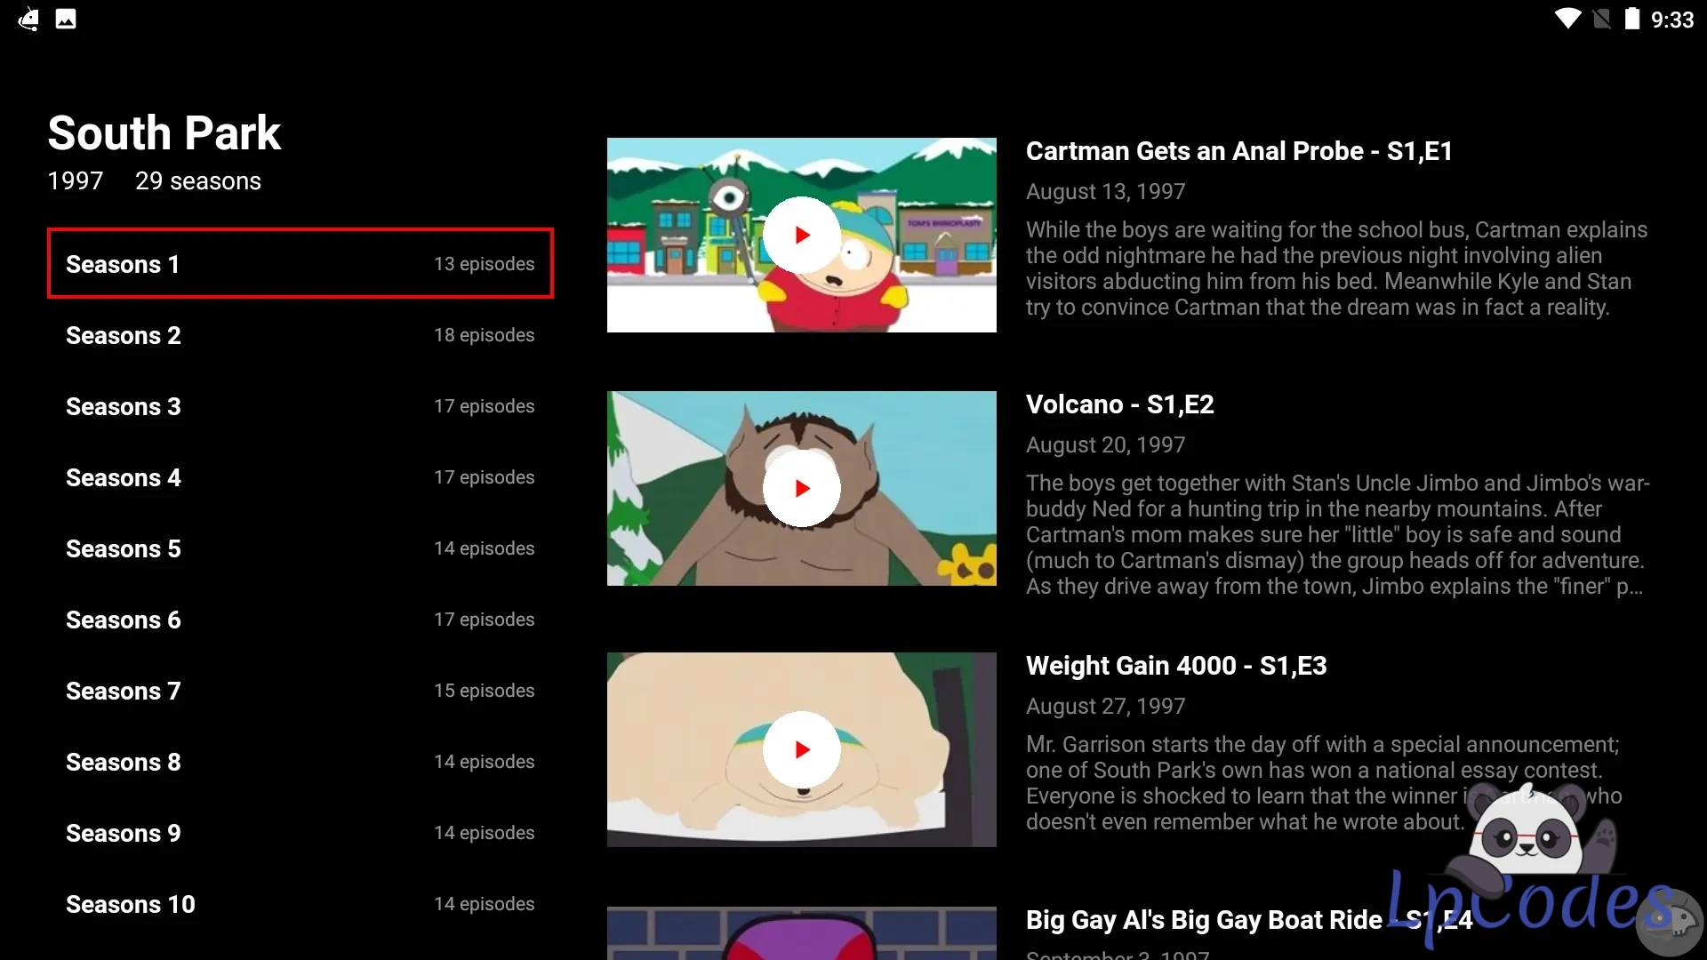This screenshot has width=1707, height=960.
Task: Click the title Cartman Gets an Anal Probe - S1,E1
Action: [x=1239, y=151]
